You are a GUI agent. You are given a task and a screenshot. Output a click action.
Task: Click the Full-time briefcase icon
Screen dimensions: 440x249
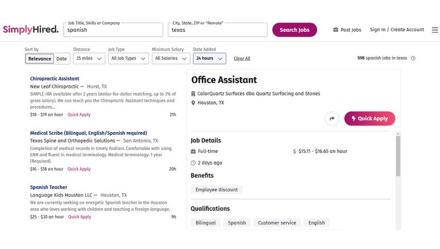pyautogui.click(x=193, y=151)
